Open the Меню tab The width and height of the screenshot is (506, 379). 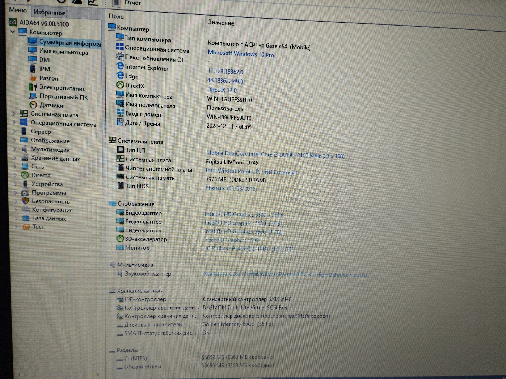(18, 10)
